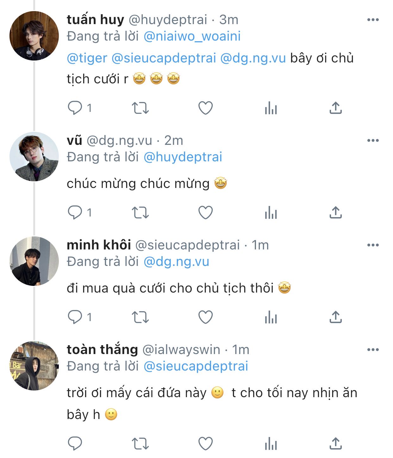This screenshot has width=393, height=458.
Task: Open tuấn huy's profile picture
Action: point(34,35)
